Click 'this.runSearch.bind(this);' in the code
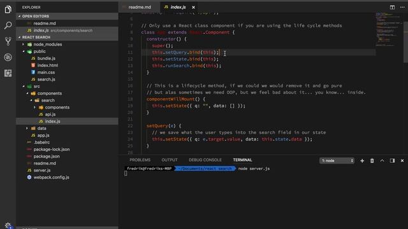 (187, 66)
